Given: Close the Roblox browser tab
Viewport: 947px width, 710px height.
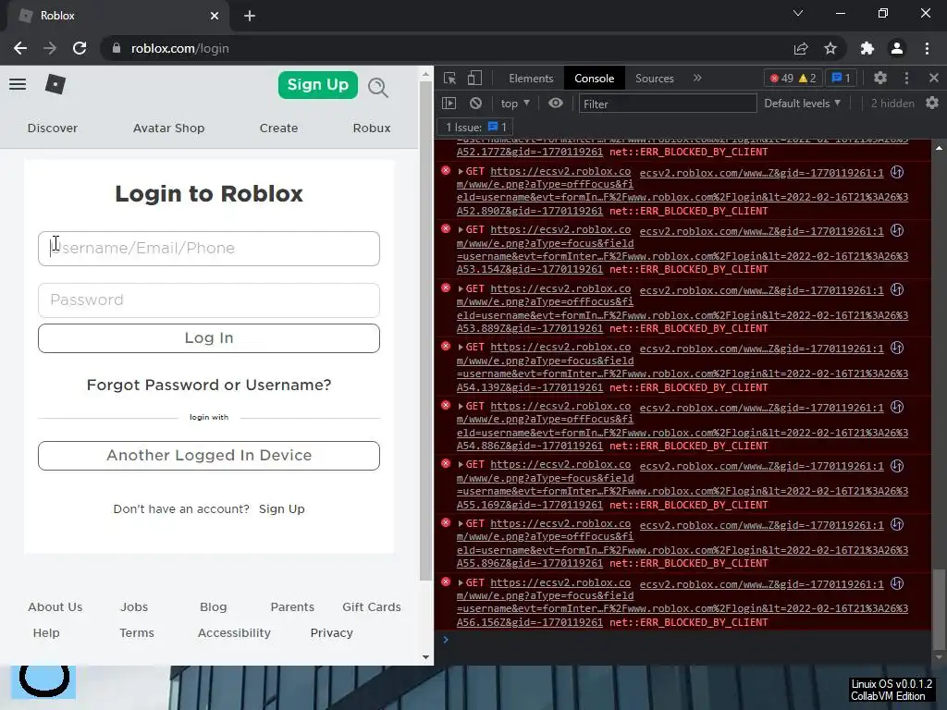Looking at the screenshot, I should tap(215, 16).
